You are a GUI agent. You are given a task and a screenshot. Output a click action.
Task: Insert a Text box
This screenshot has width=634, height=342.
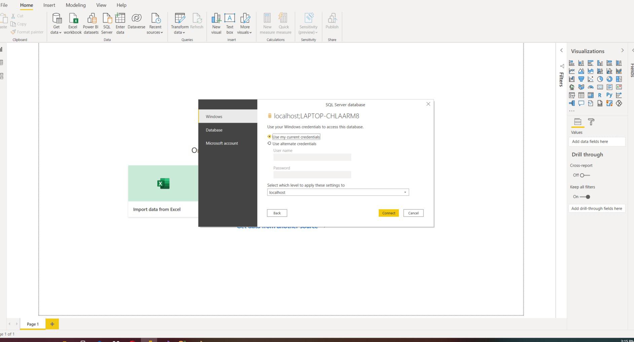pos(230,24)
